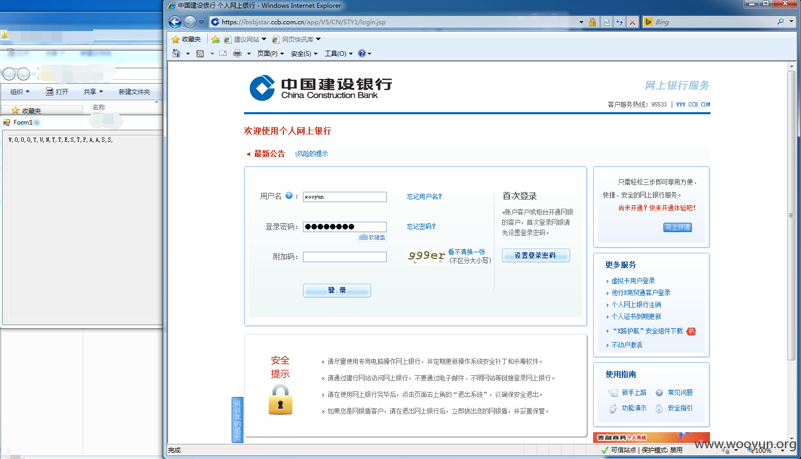Open the recent pages dropdown beside Forward

pyautogui.click(x=202, y=22)
